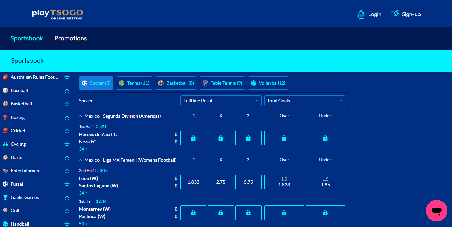
Task: Click the Golf ball icon
Action: point(6,211)
